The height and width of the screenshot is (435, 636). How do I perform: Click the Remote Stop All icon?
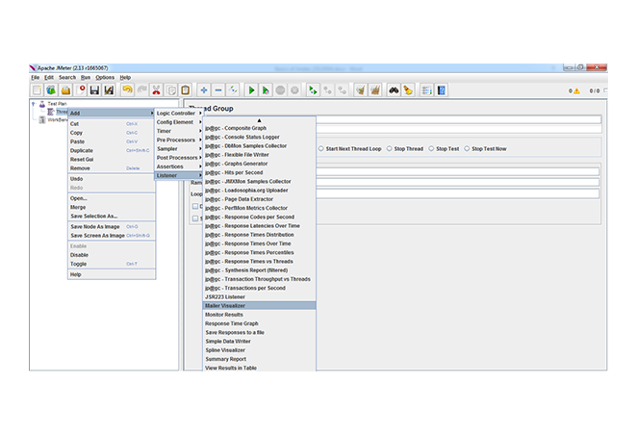pyautogui.click(x=328, y=90)
